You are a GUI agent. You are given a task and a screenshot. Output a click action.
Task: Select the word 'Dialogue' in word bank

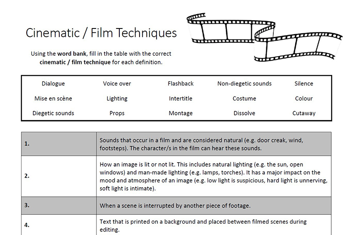click(x=53, y=84)
